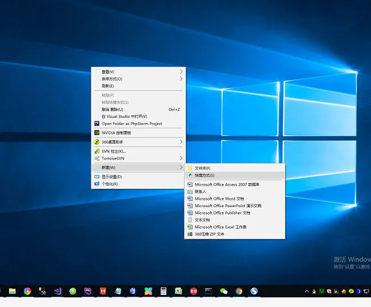371x307 pixels.
Task: Click the Visual Studio icon in taskbar
Action: coord(57,291)
